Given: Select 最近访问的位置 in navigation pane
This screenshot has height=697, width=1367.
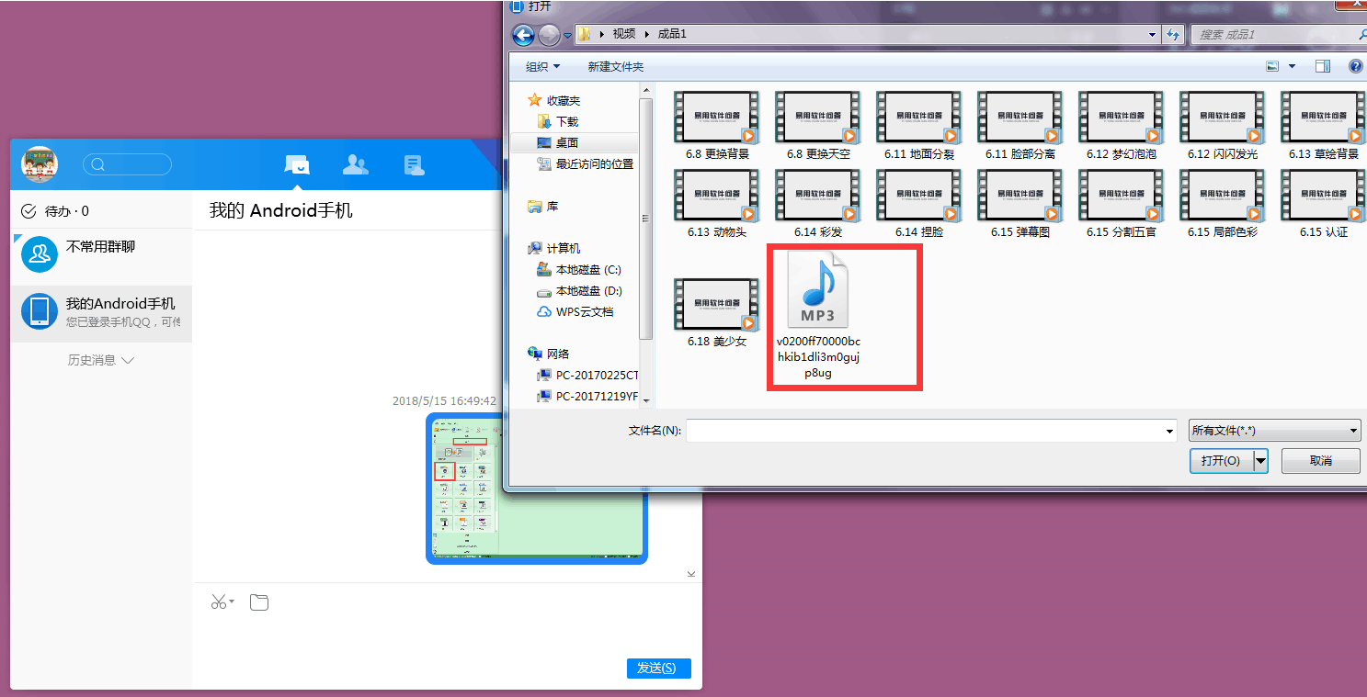Looking at the screenshot, I should point(586,163).
